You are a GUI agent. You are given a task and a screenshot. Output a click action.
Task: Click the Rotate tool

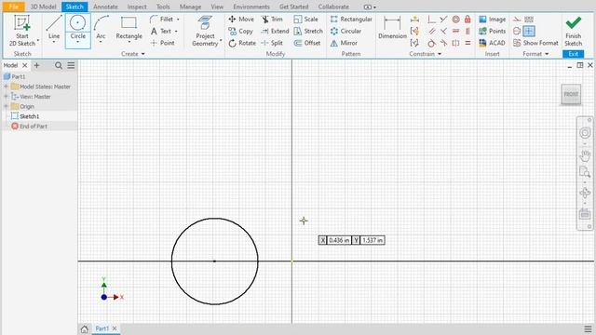coord(242,43)
